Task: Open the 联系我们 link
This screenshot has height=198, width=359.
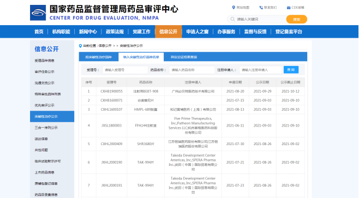Action: pyautogui.click(x=270, y=8)
